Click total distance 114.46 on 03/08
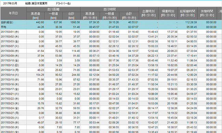Image resolution: width=222 pixels, height=133 pixels. pos(76,51)
